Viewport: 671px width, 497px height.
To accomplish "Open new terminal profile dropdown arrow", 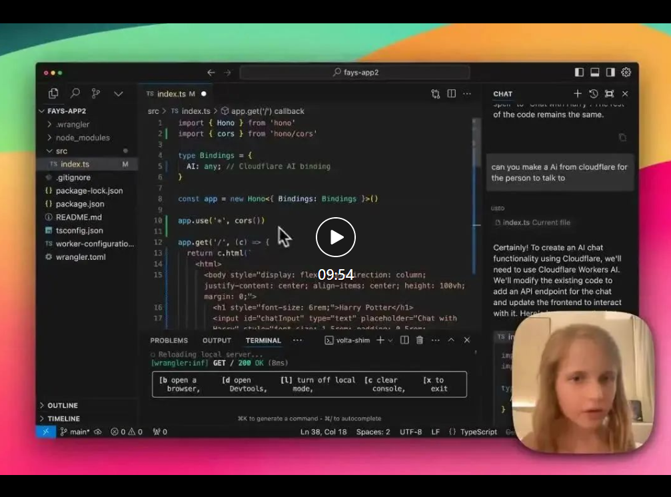I will [x=390, y=340].
